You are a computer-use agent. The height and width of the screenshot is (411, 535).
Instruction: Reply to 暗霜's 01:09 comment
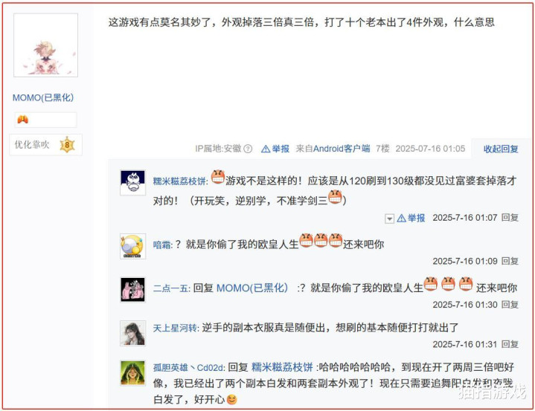point(510,262)
